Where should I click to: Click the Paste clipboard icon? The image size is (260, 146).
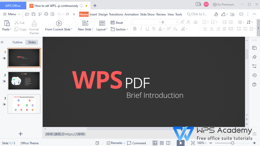pyautogui.click(x=7, y=23)
